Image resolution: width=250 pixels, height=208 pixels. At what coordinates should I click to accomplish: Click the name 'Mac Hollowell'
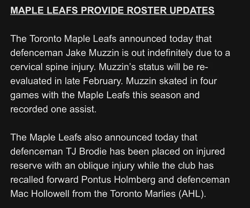pos(40,194)
